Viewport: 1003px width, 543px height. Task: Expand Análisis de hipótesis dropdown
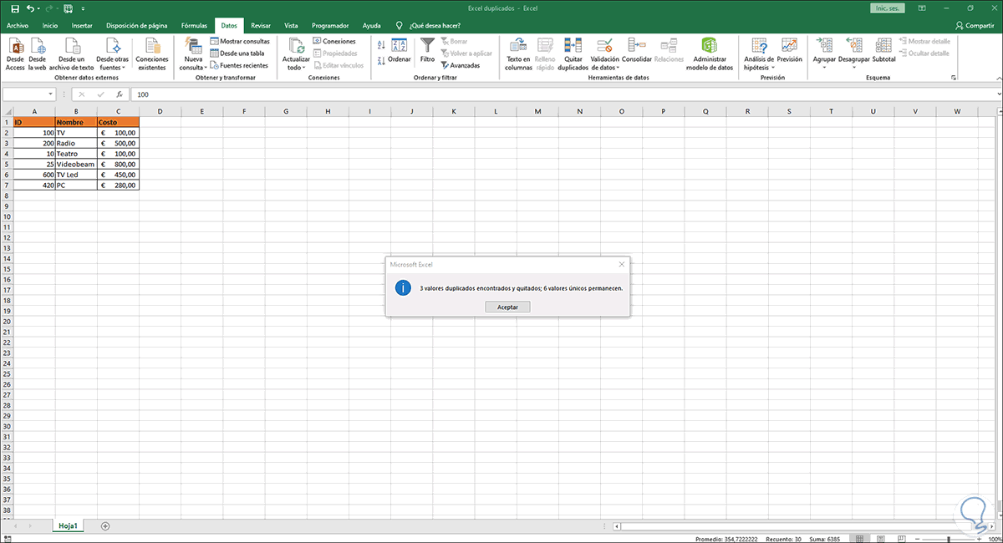click(x=772, y=68)
